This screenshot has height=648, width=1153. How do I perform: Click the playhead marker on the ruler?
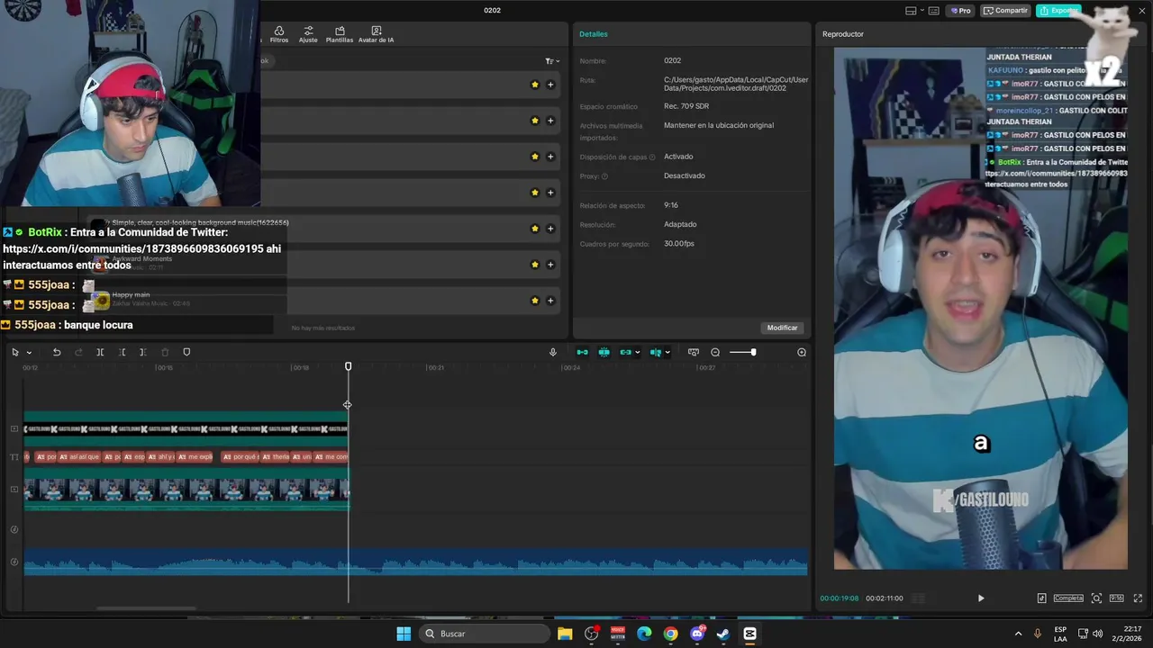[x=349, y=366]
